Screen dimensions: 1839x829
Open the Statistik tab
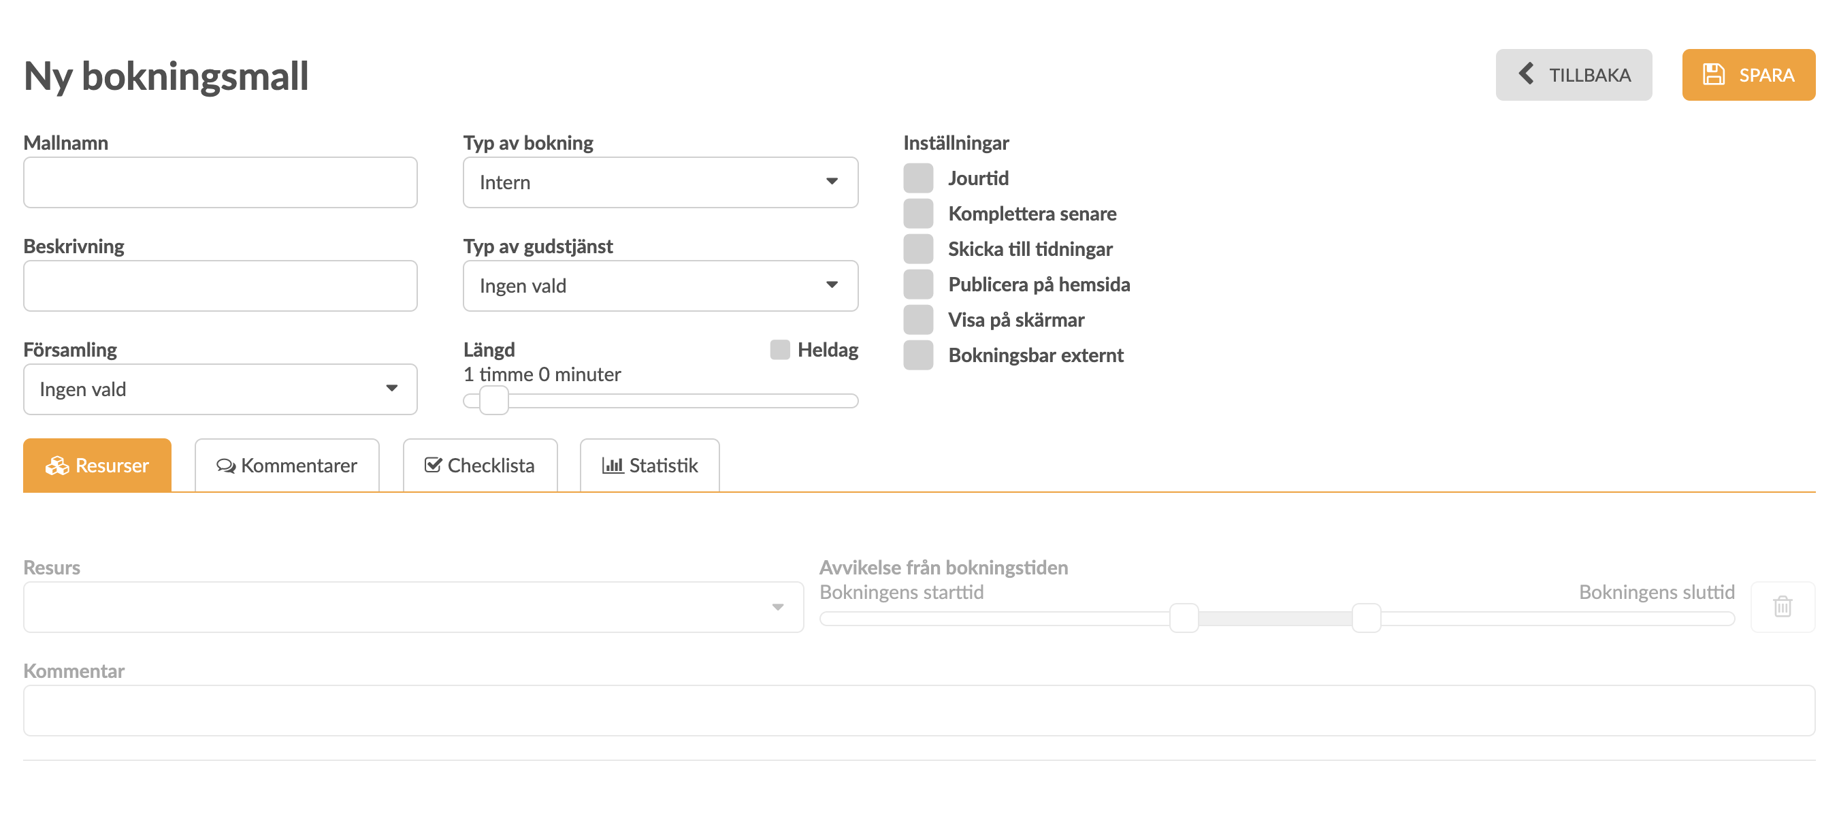pyautogui.click(x=650, y=466)
